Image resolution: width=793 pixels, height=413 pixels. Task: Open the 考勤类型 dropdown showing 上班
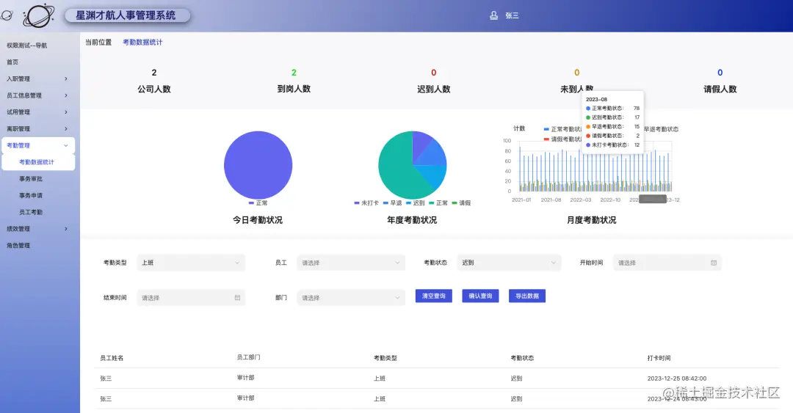191,263
